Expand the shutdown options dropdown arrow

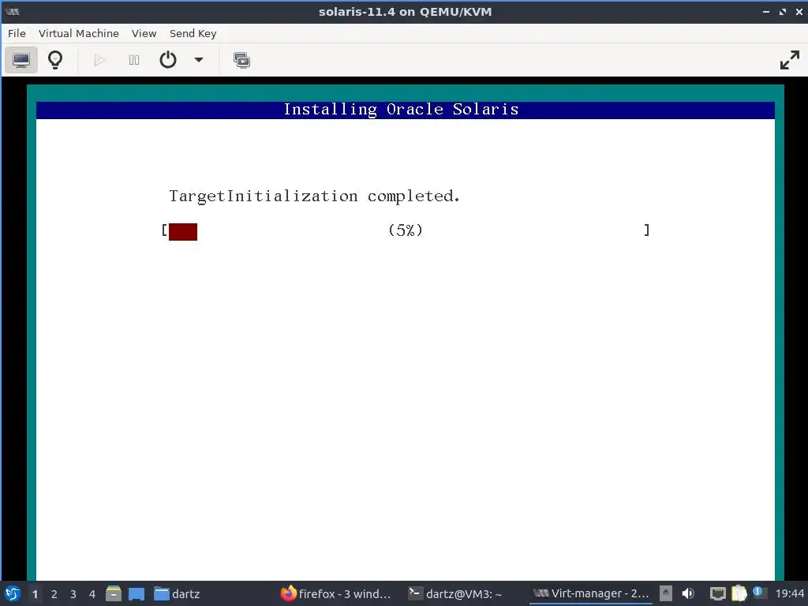pos(198,60)
